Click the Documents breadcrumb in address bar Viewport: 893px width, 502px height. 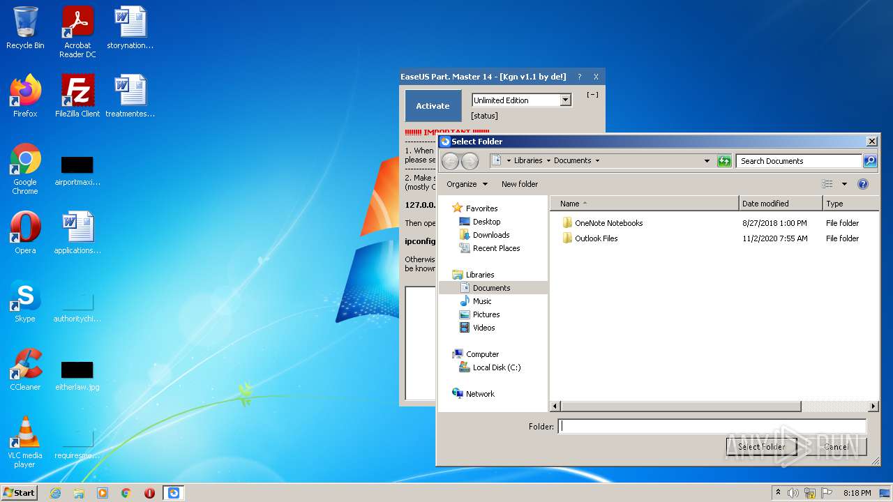click(572, 161)
